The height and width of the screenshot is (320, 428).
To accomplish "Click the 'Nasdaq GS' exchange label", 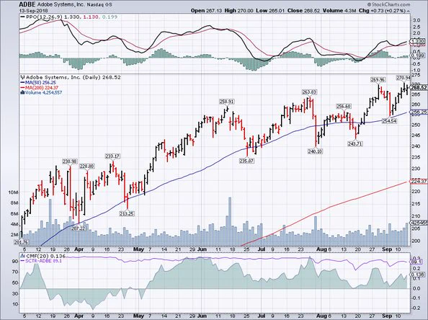I will point(99,4).
